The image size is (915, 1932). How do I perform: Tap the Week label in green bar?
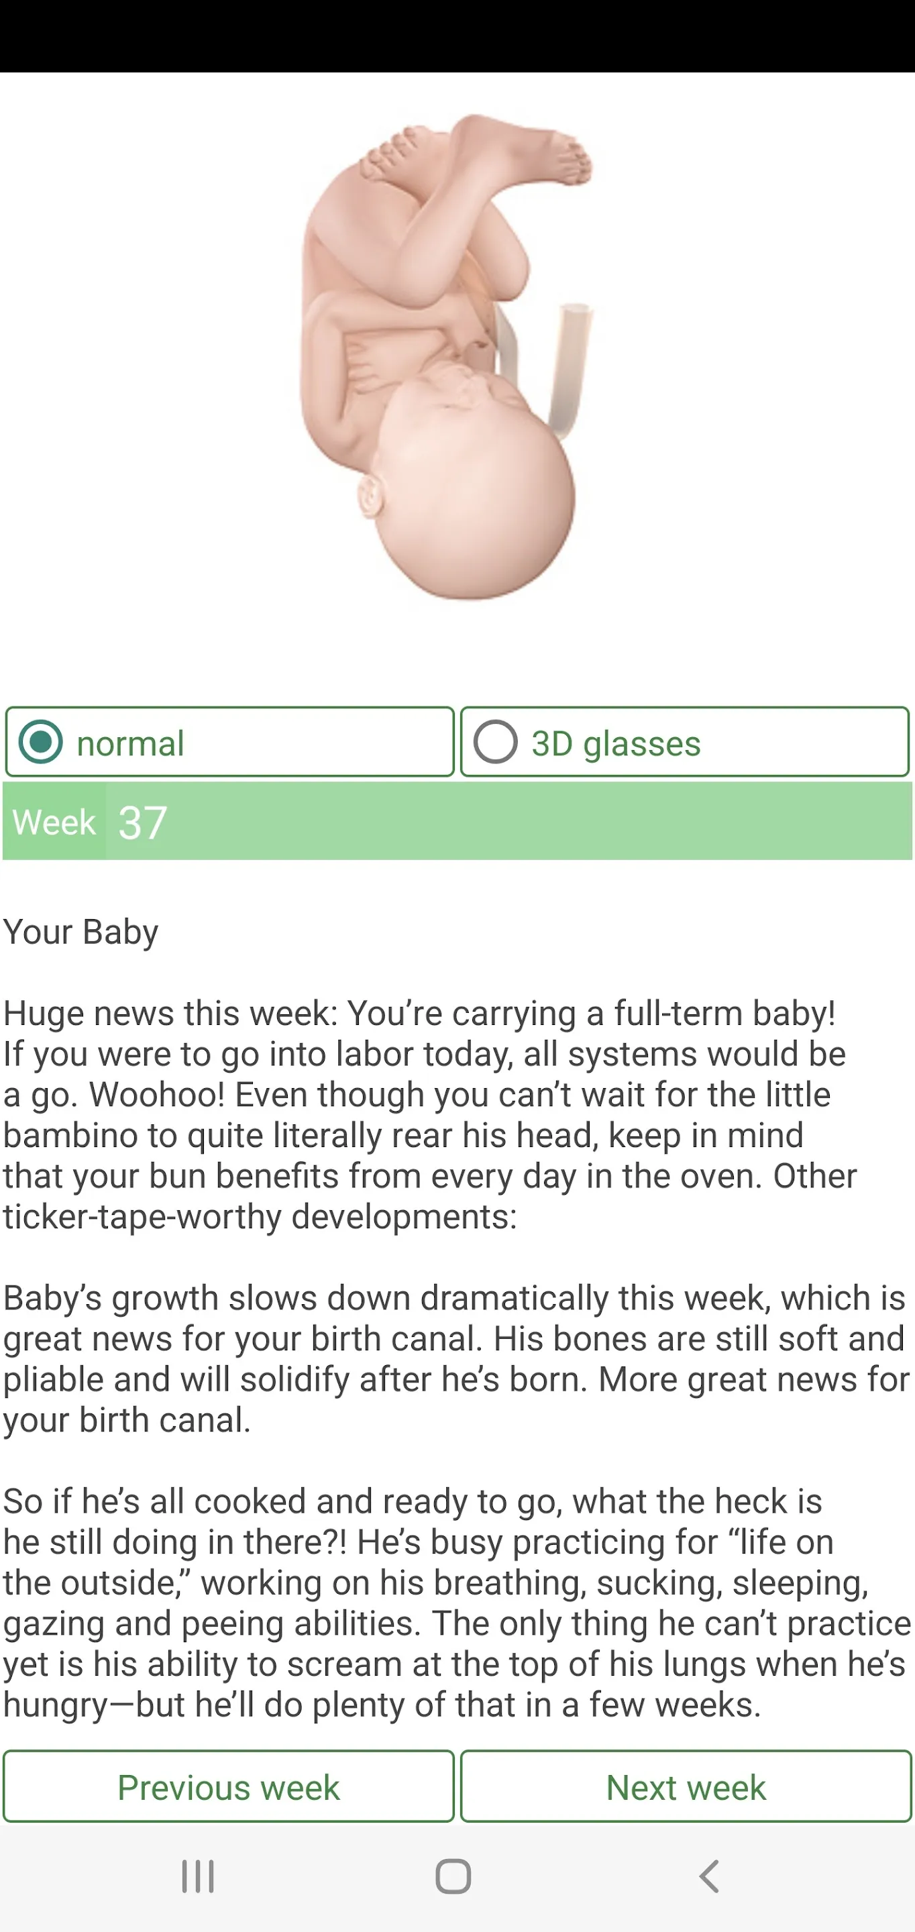(54, 822)
